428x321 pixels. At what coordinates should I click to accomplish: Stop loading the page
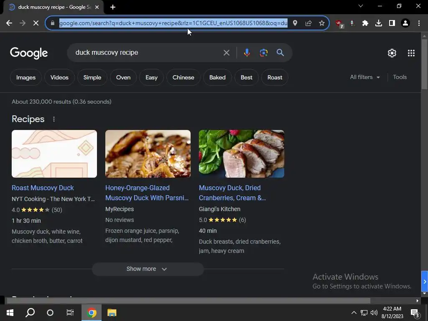point(36,23)
